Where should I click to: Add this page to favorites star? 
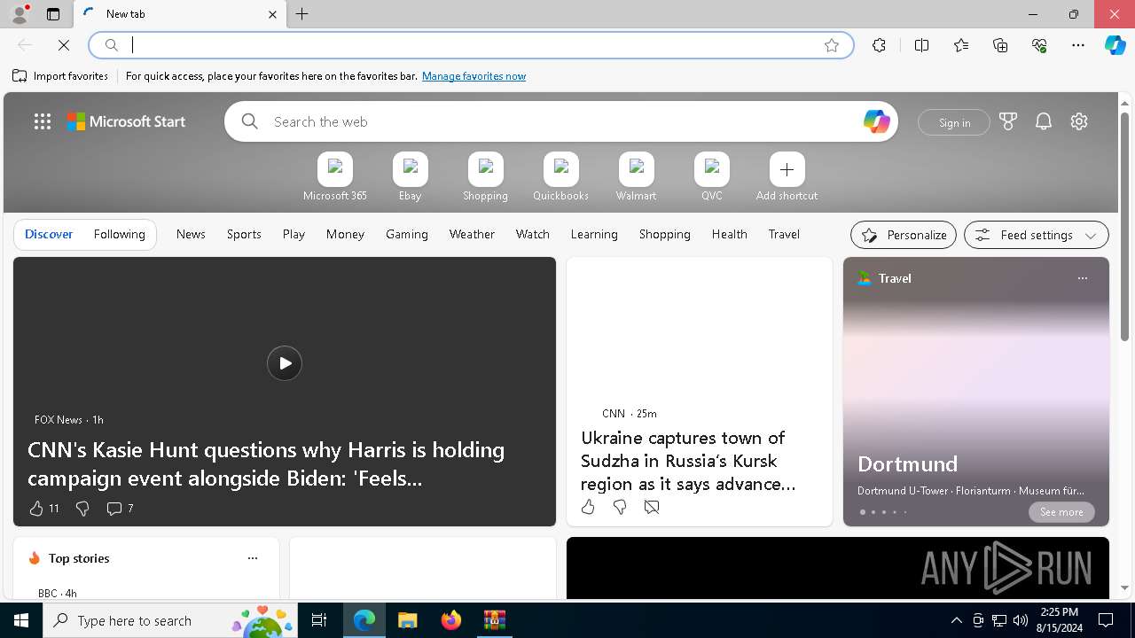[832, 45]
